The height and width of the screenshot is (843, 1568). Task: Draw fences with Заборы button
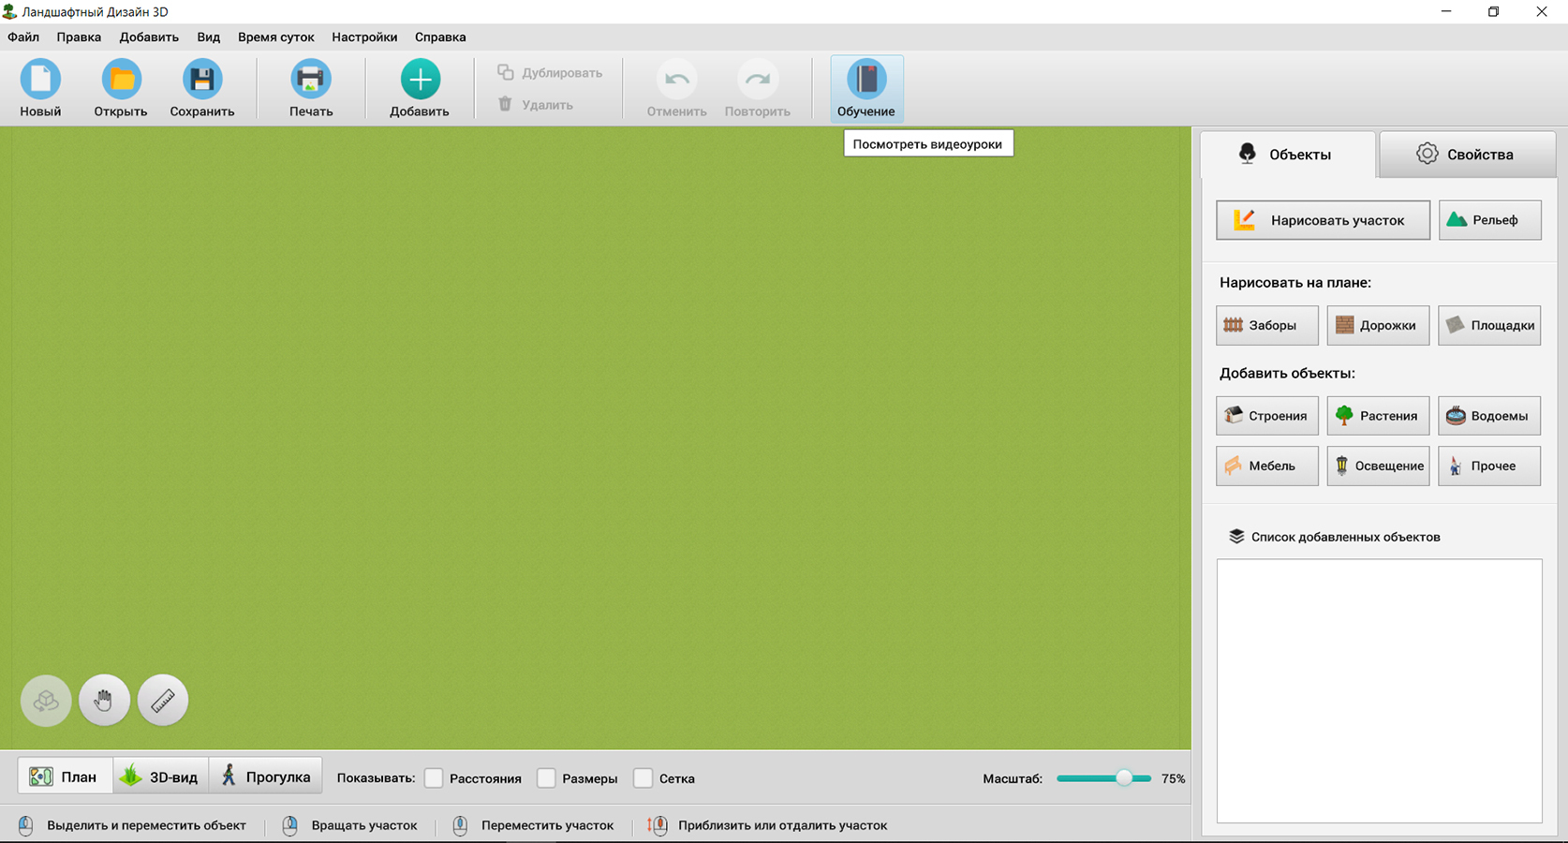(1266, 325)
